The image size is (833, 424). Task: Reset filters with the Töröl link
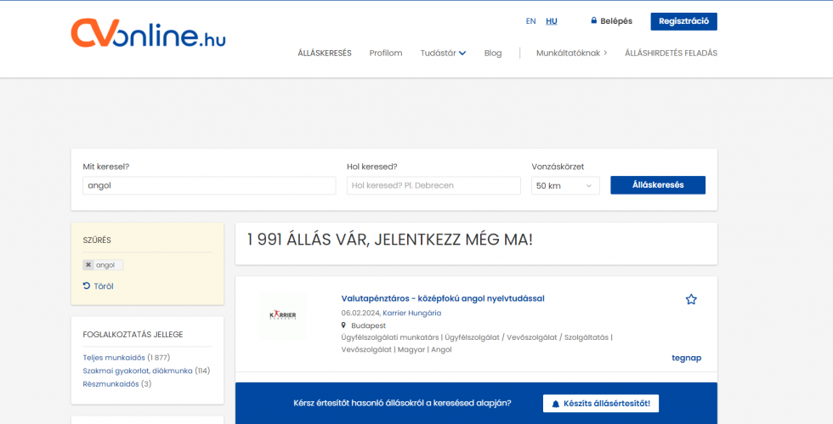tap(99, 286)
